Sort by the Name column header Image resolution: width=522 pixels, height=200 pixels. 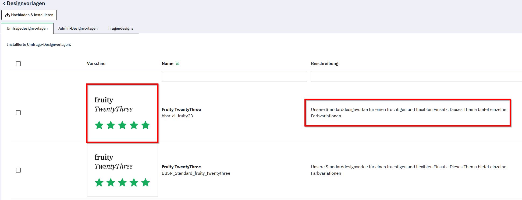coord(167,64)
